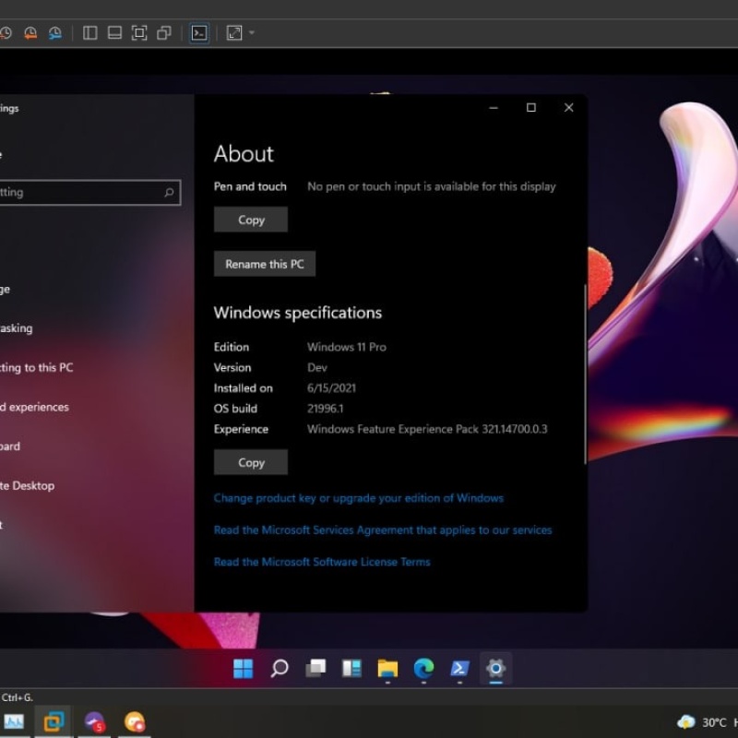
Task: Toggle the VMware library sidebar icon
Action: pyautogui.click(x=89, y=33)
